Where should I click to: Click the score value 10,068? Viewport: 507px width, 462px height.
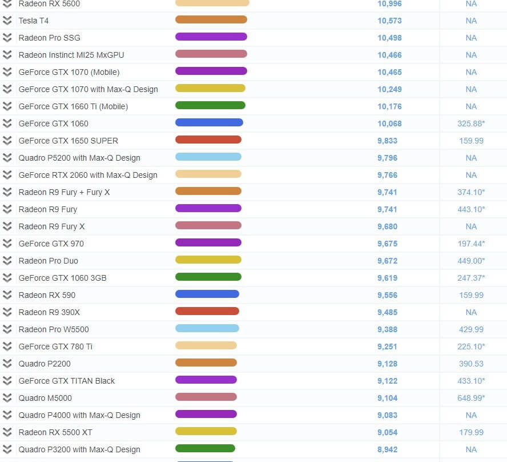pyautogui.click(x=389, y=124)
